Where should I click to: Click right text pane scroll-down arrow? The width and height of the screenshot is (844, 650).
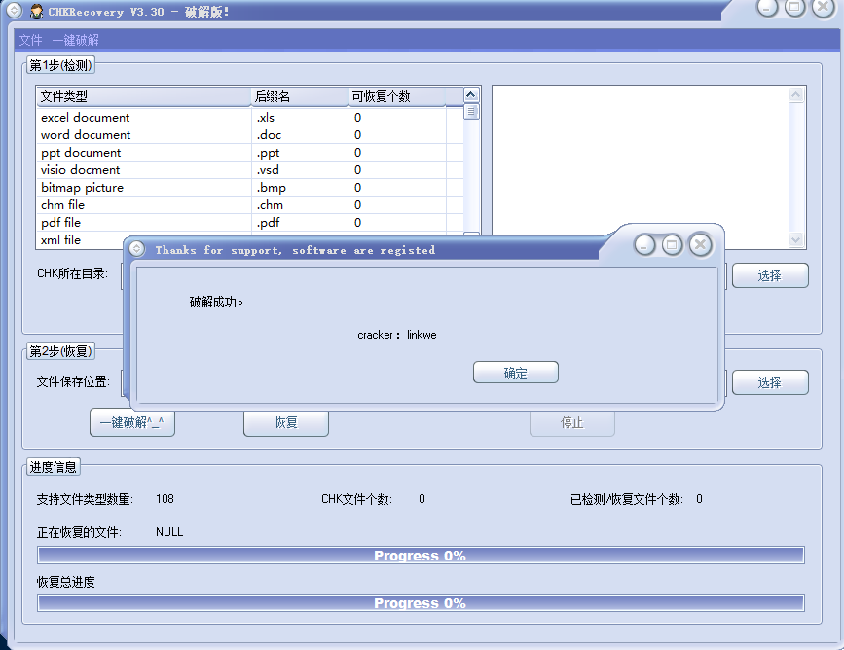796,239
